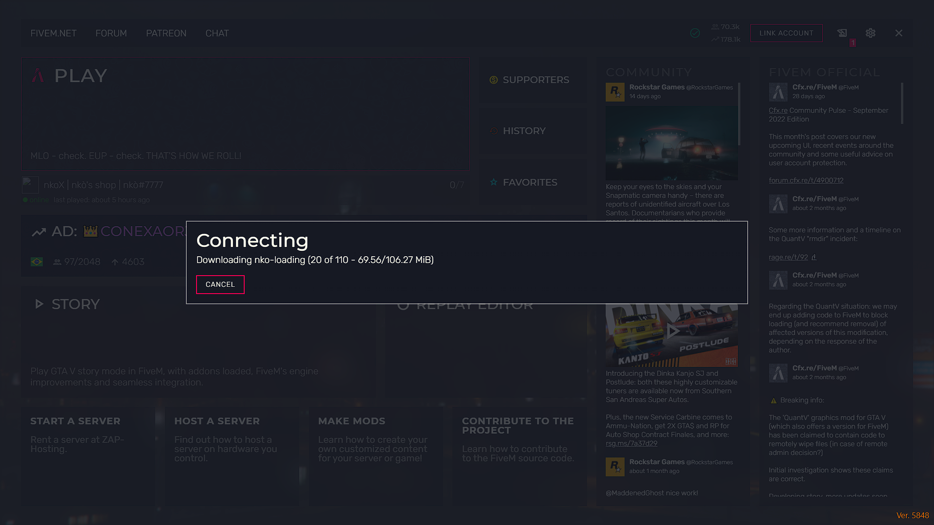Click the Community feed scrollbar
The width and height of the screenshot is (934, 525).
[739, 114]
